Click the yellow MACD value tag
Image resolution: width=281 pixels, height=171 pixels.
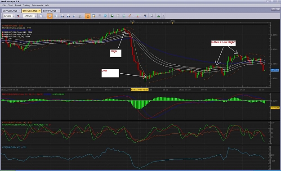275,108
